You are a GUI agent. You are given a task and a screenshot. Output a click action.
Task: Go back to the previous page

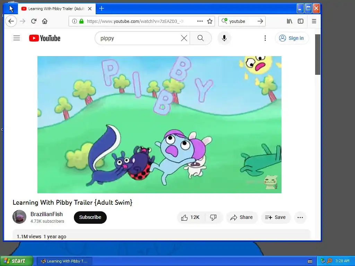(11, 21)
